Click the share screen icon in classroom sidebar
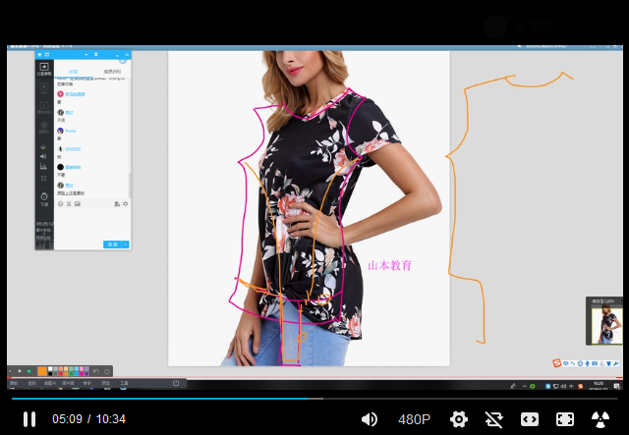This screenshot has width=629, height=435. point(44,69)
